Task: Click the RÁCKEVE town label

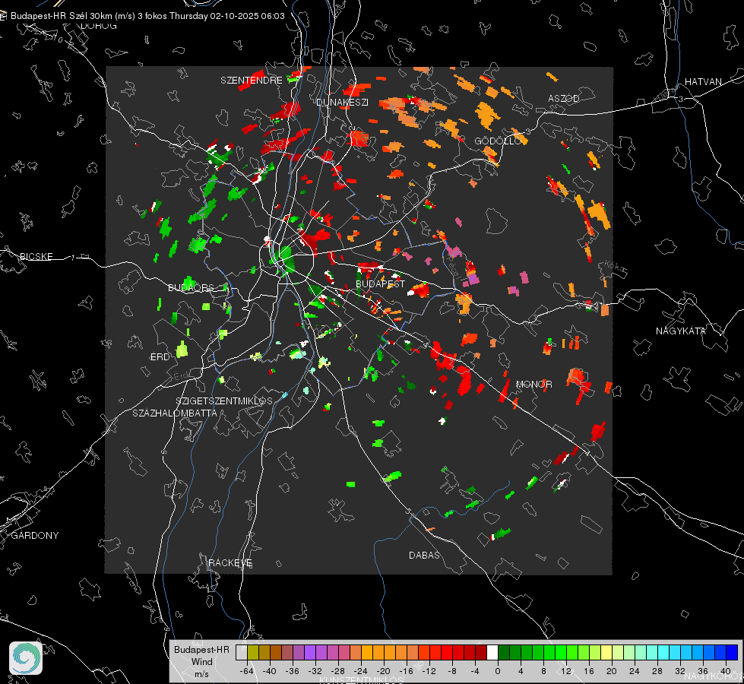Action: 230,563
